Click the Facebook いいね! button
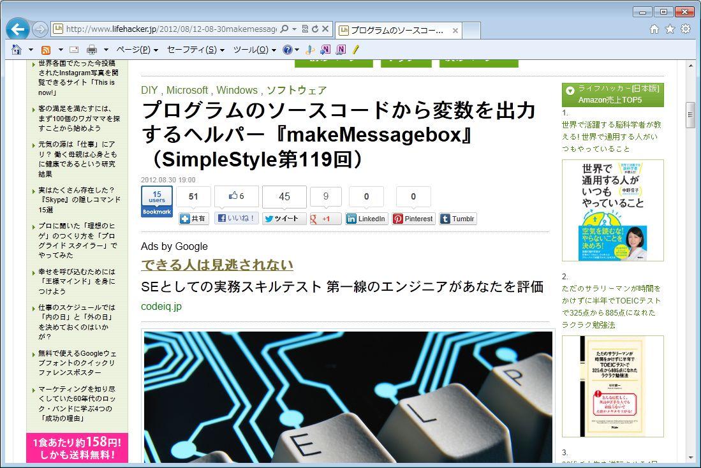 tap(237, 218)
